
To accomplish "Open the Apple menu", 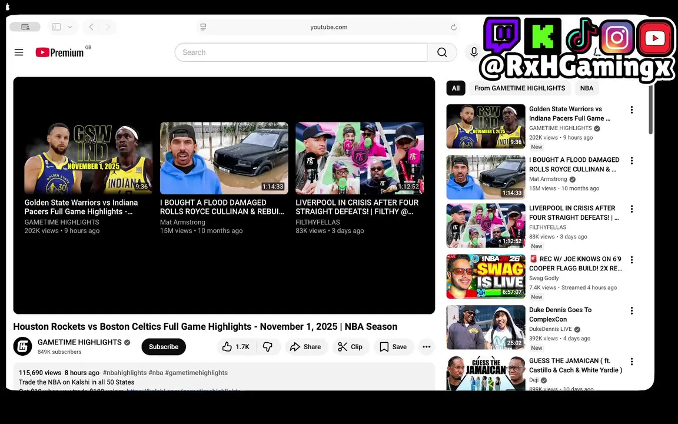I will [8, 6].
